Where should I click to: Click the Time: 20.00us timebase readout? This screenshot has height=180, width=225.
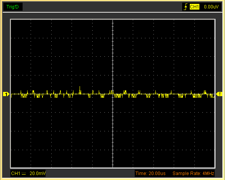150,173
